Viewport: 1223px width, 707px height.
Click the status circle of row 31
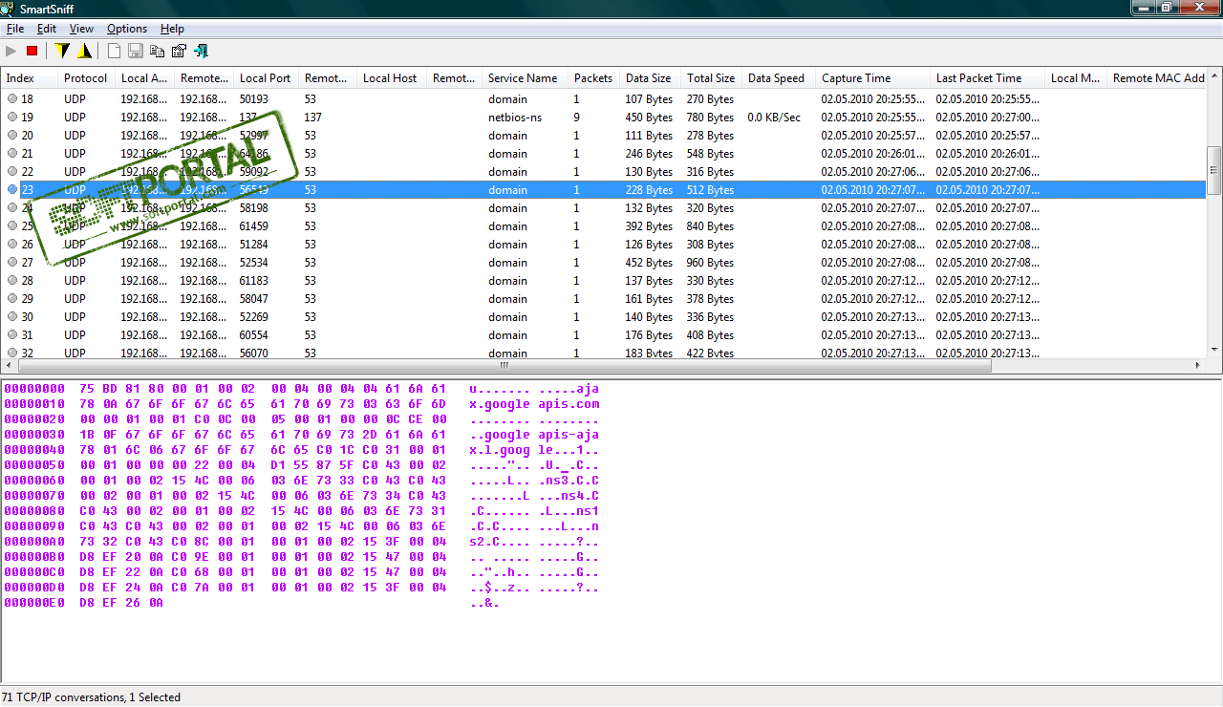[12, 334]
